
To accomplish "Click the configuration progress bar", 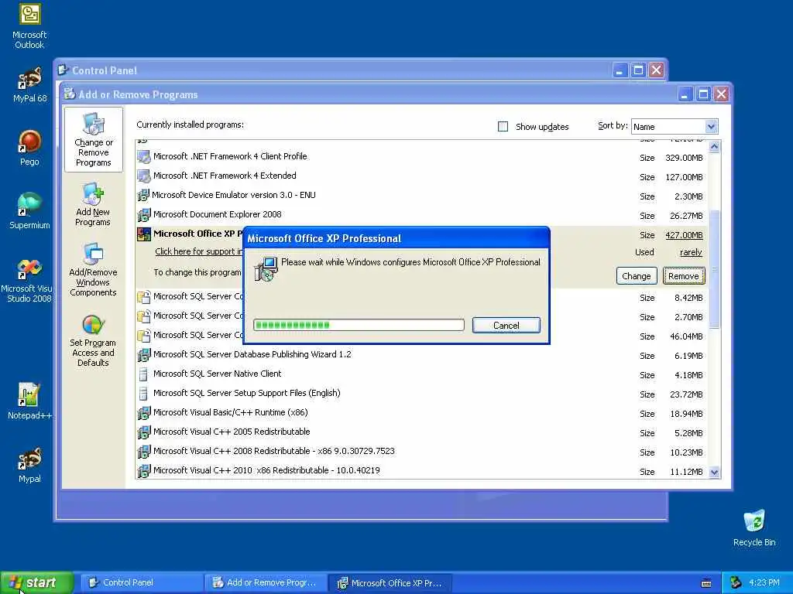I will 359,325.
